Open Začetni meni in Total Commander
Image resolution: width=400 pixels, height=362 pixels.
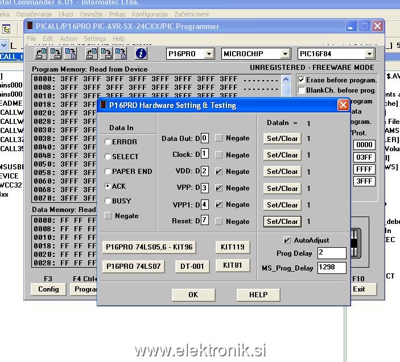(x=191, y=14)
